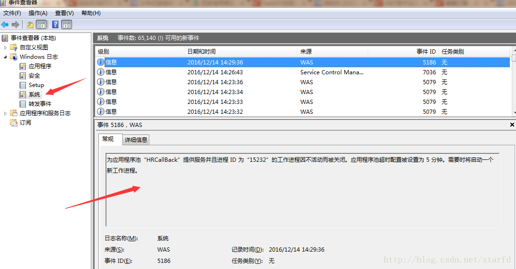Click the 转发事件 log icon
The height and width of the screenshot is (269, 516).
pos(23,104)
